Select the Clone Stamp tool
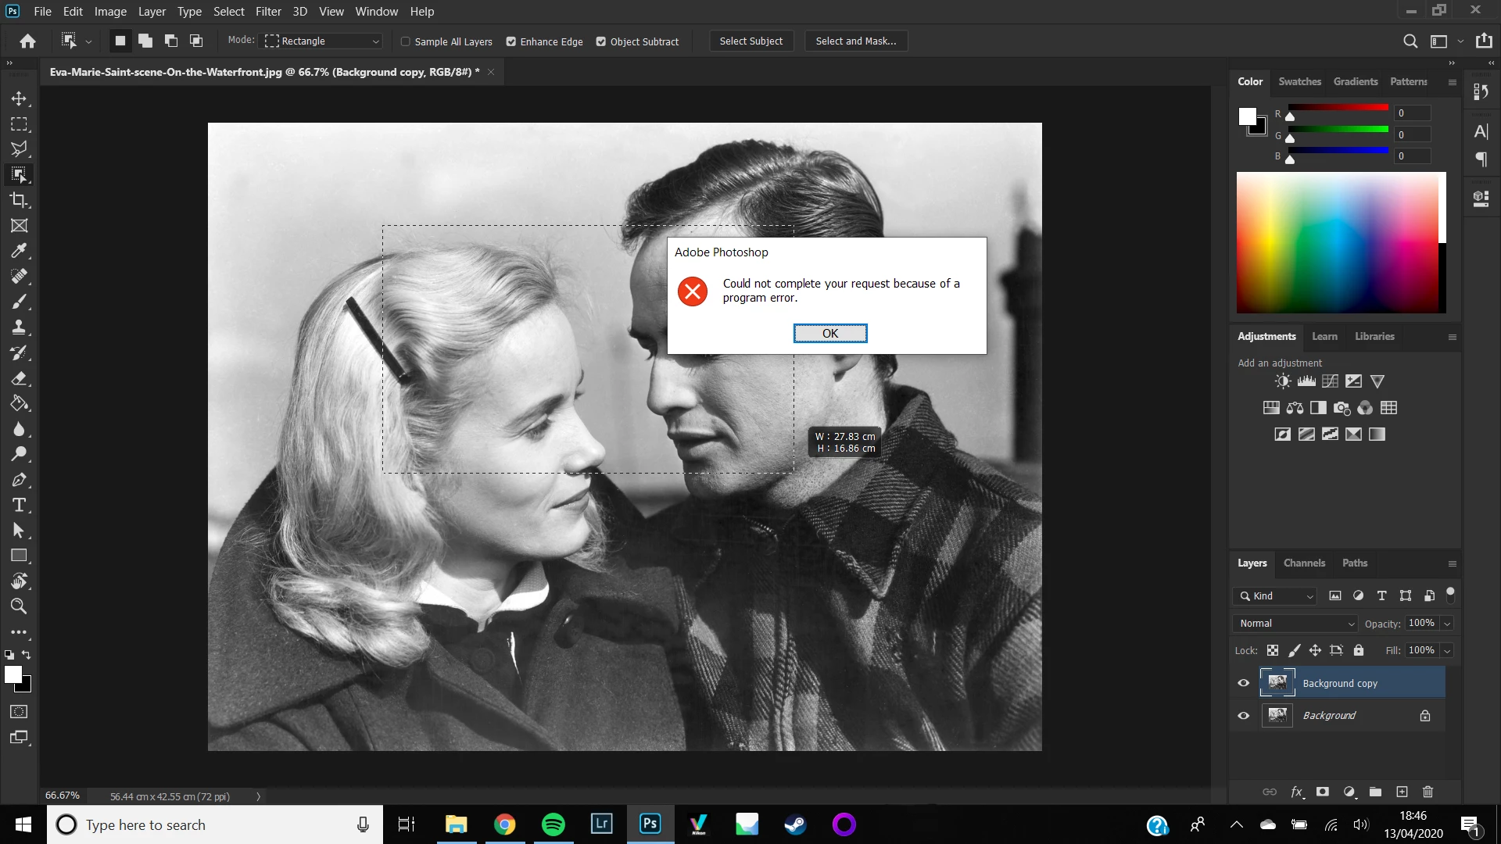Viewport: 1501px width, 844px height. [19, 327]
